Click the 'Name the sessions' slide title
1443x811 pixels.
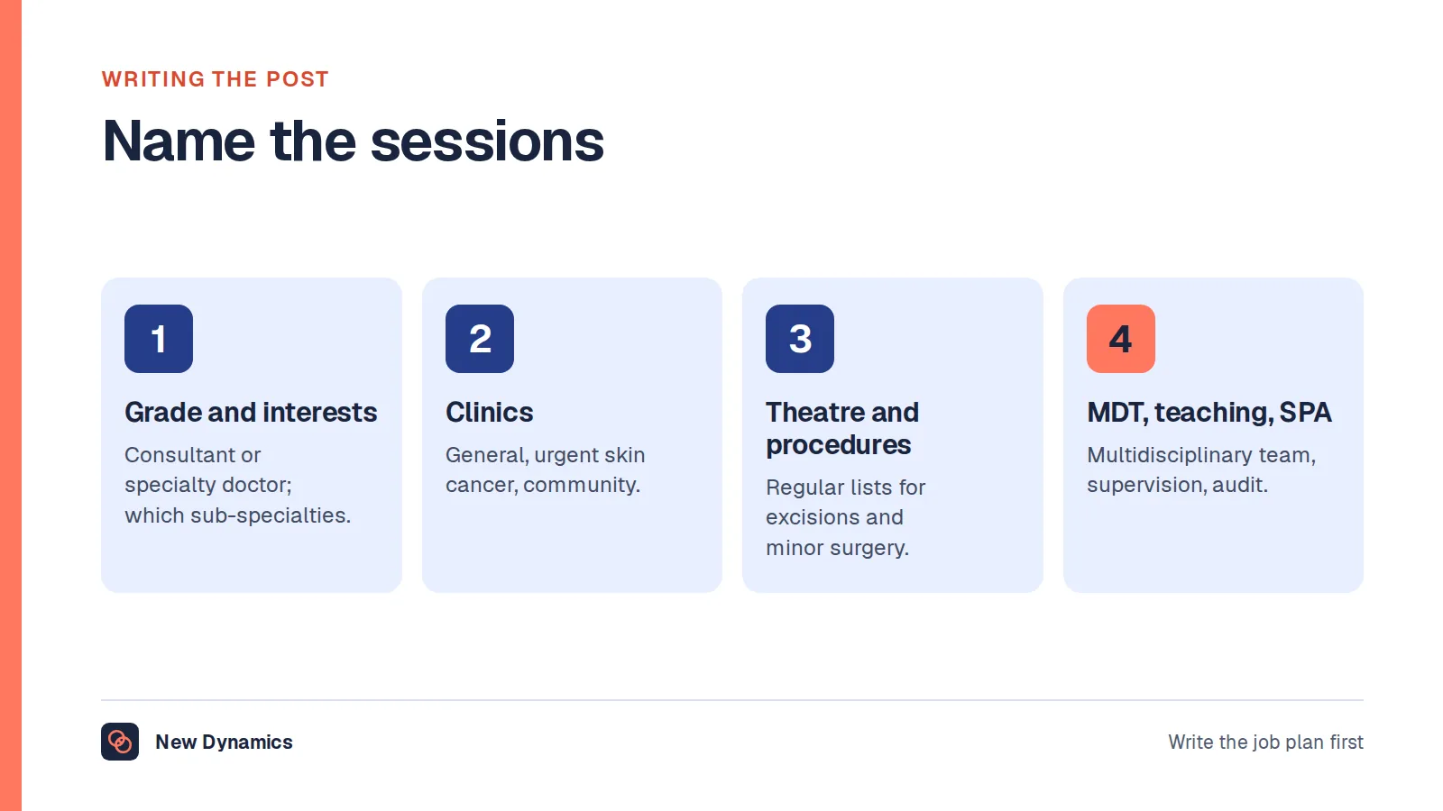[354, 141]
